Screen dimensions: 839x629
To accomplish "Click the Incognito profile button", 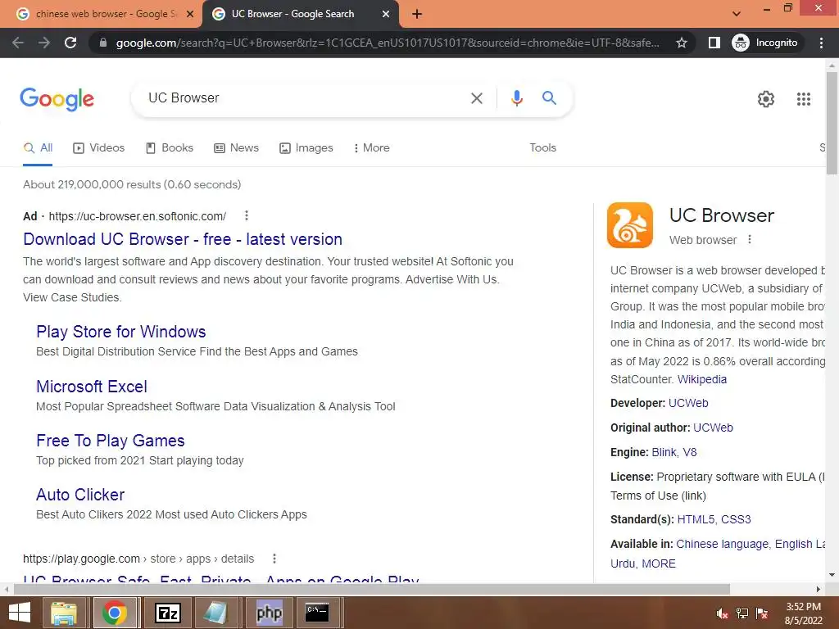I will tap(765, 43).
